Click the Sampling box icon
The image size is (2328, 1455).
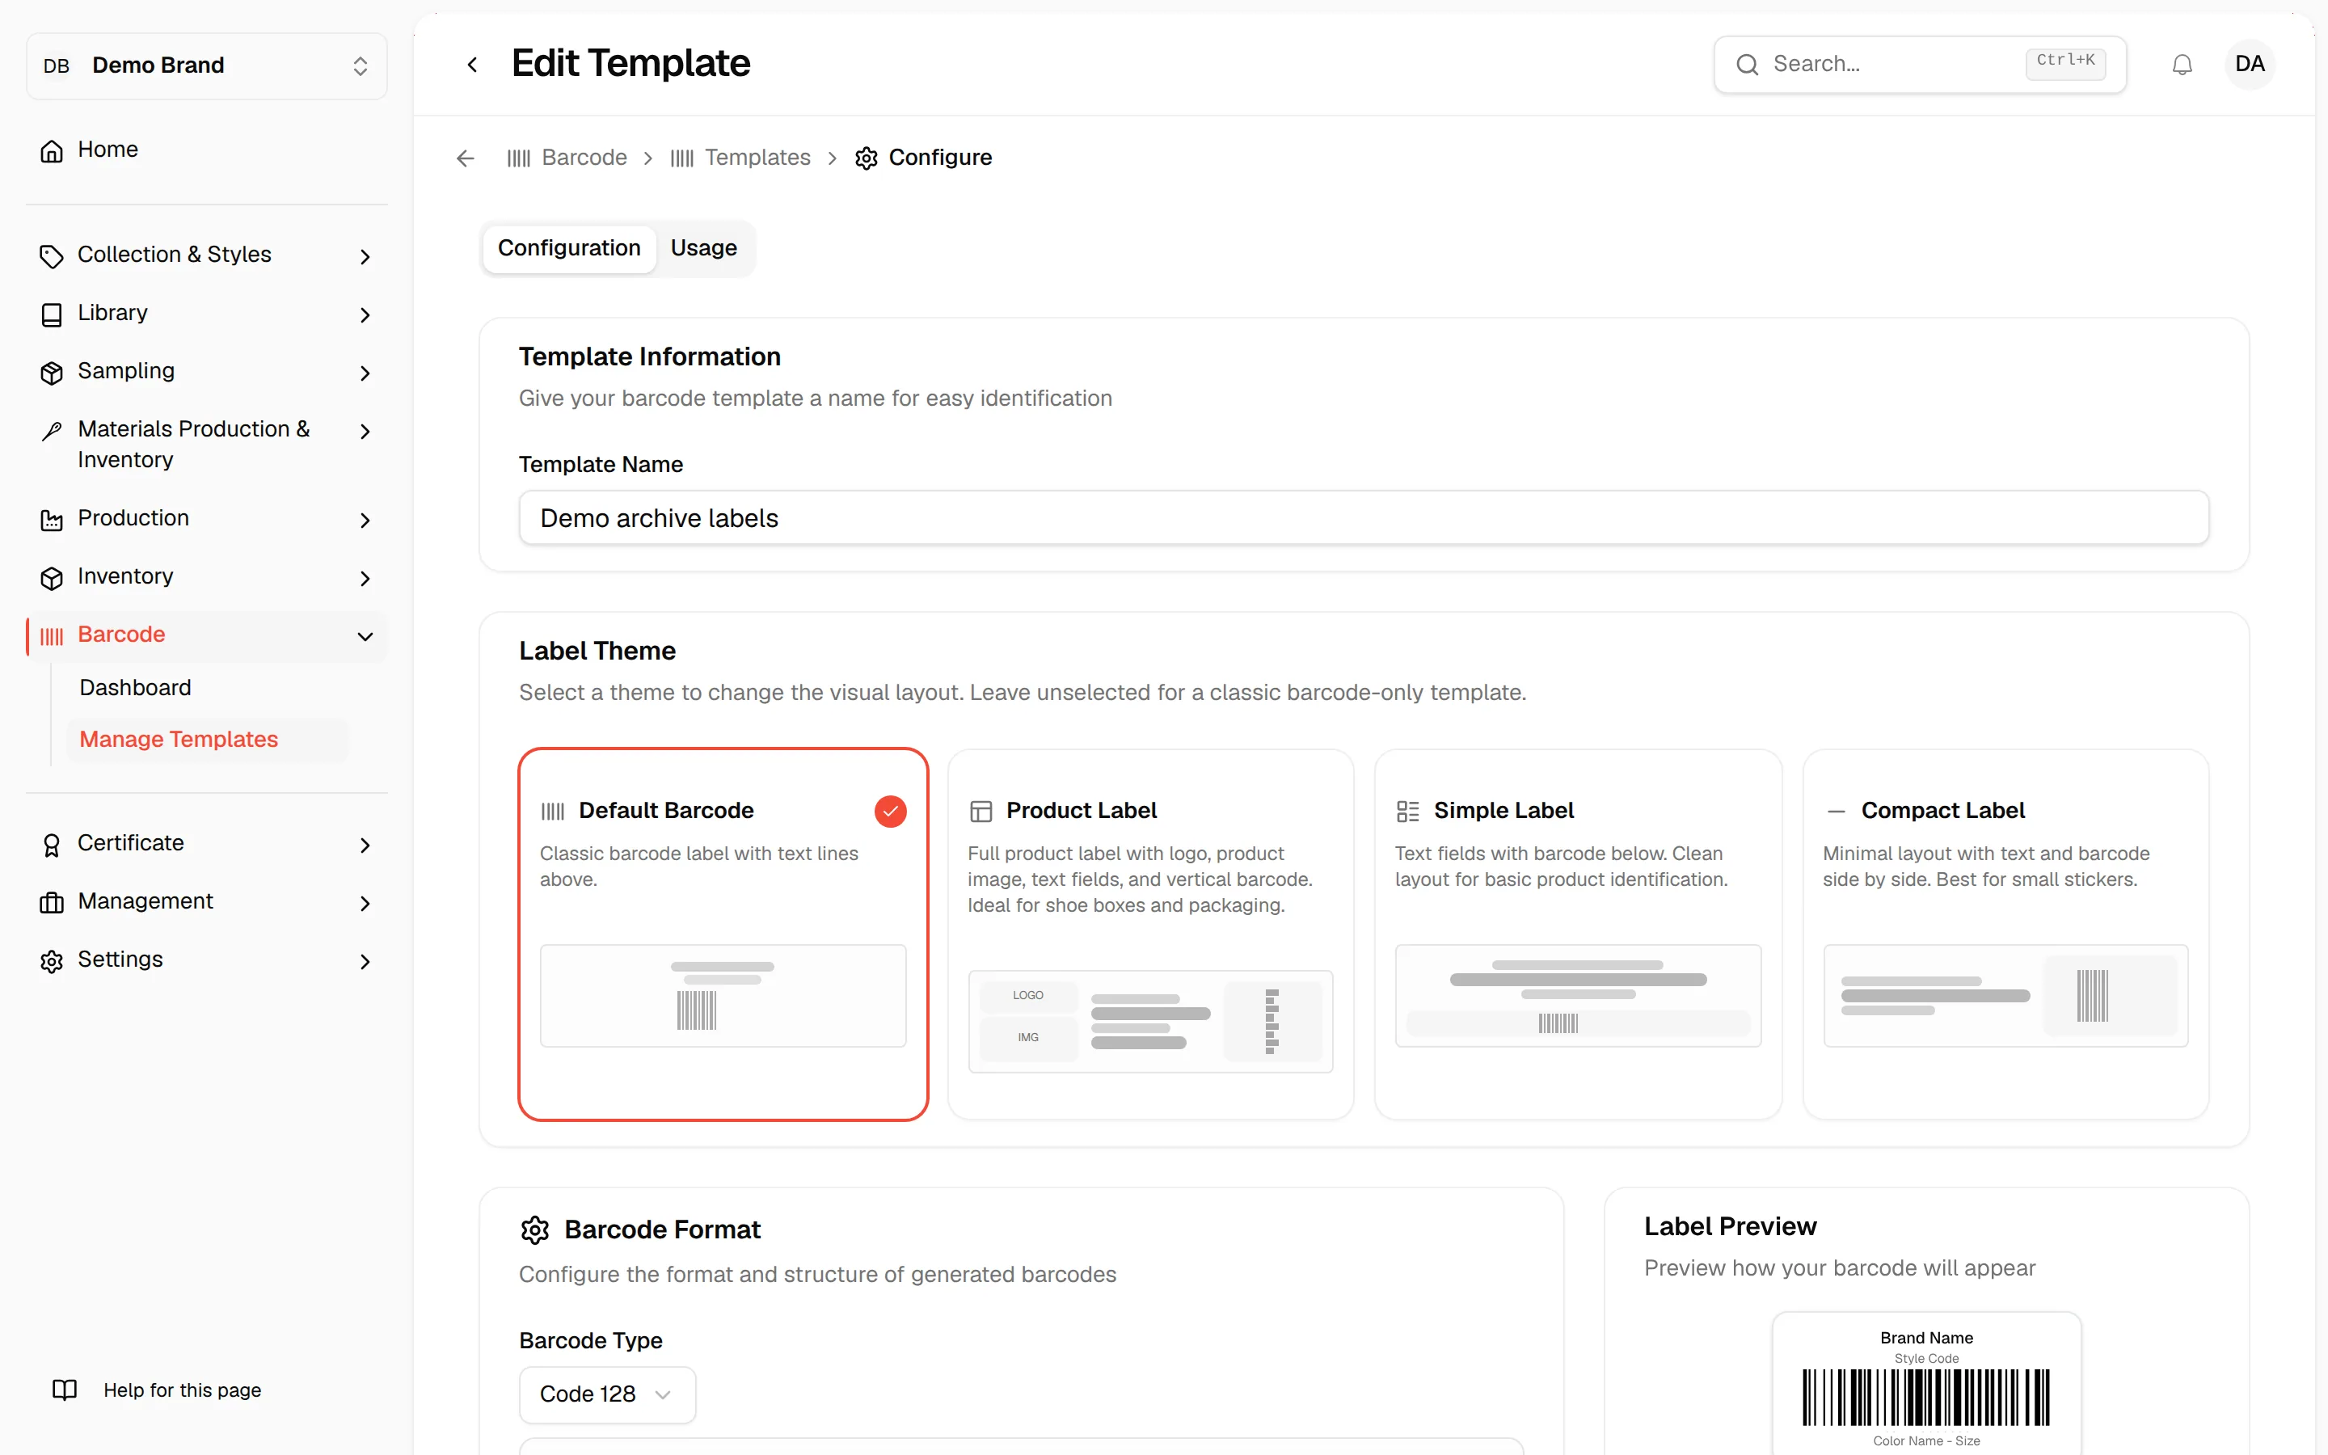(52, 373)
